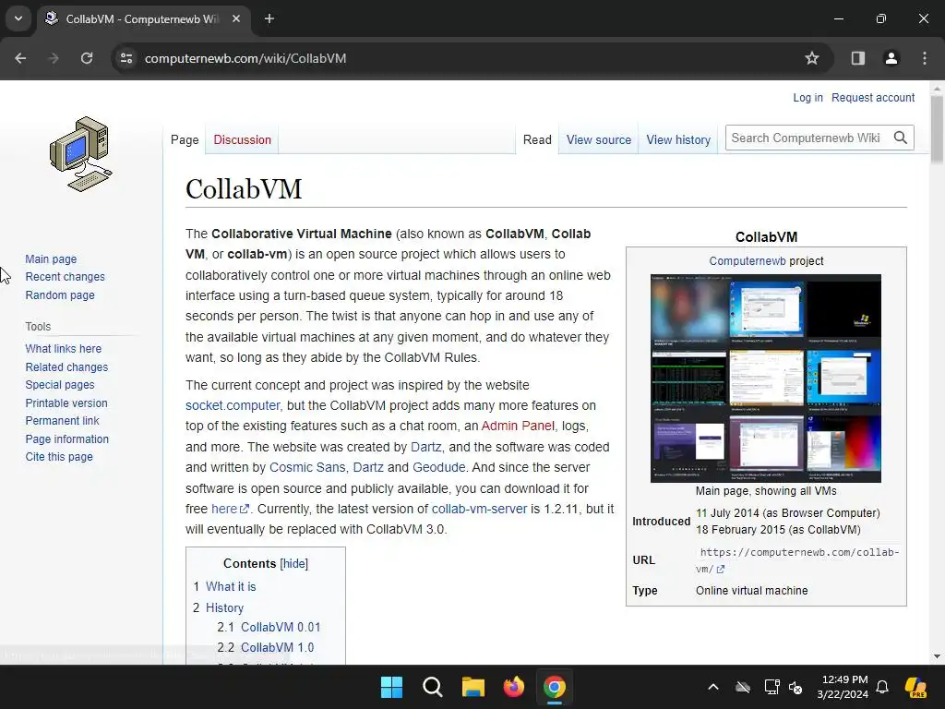
Task: Hide the Contents table
Action: 294,564
